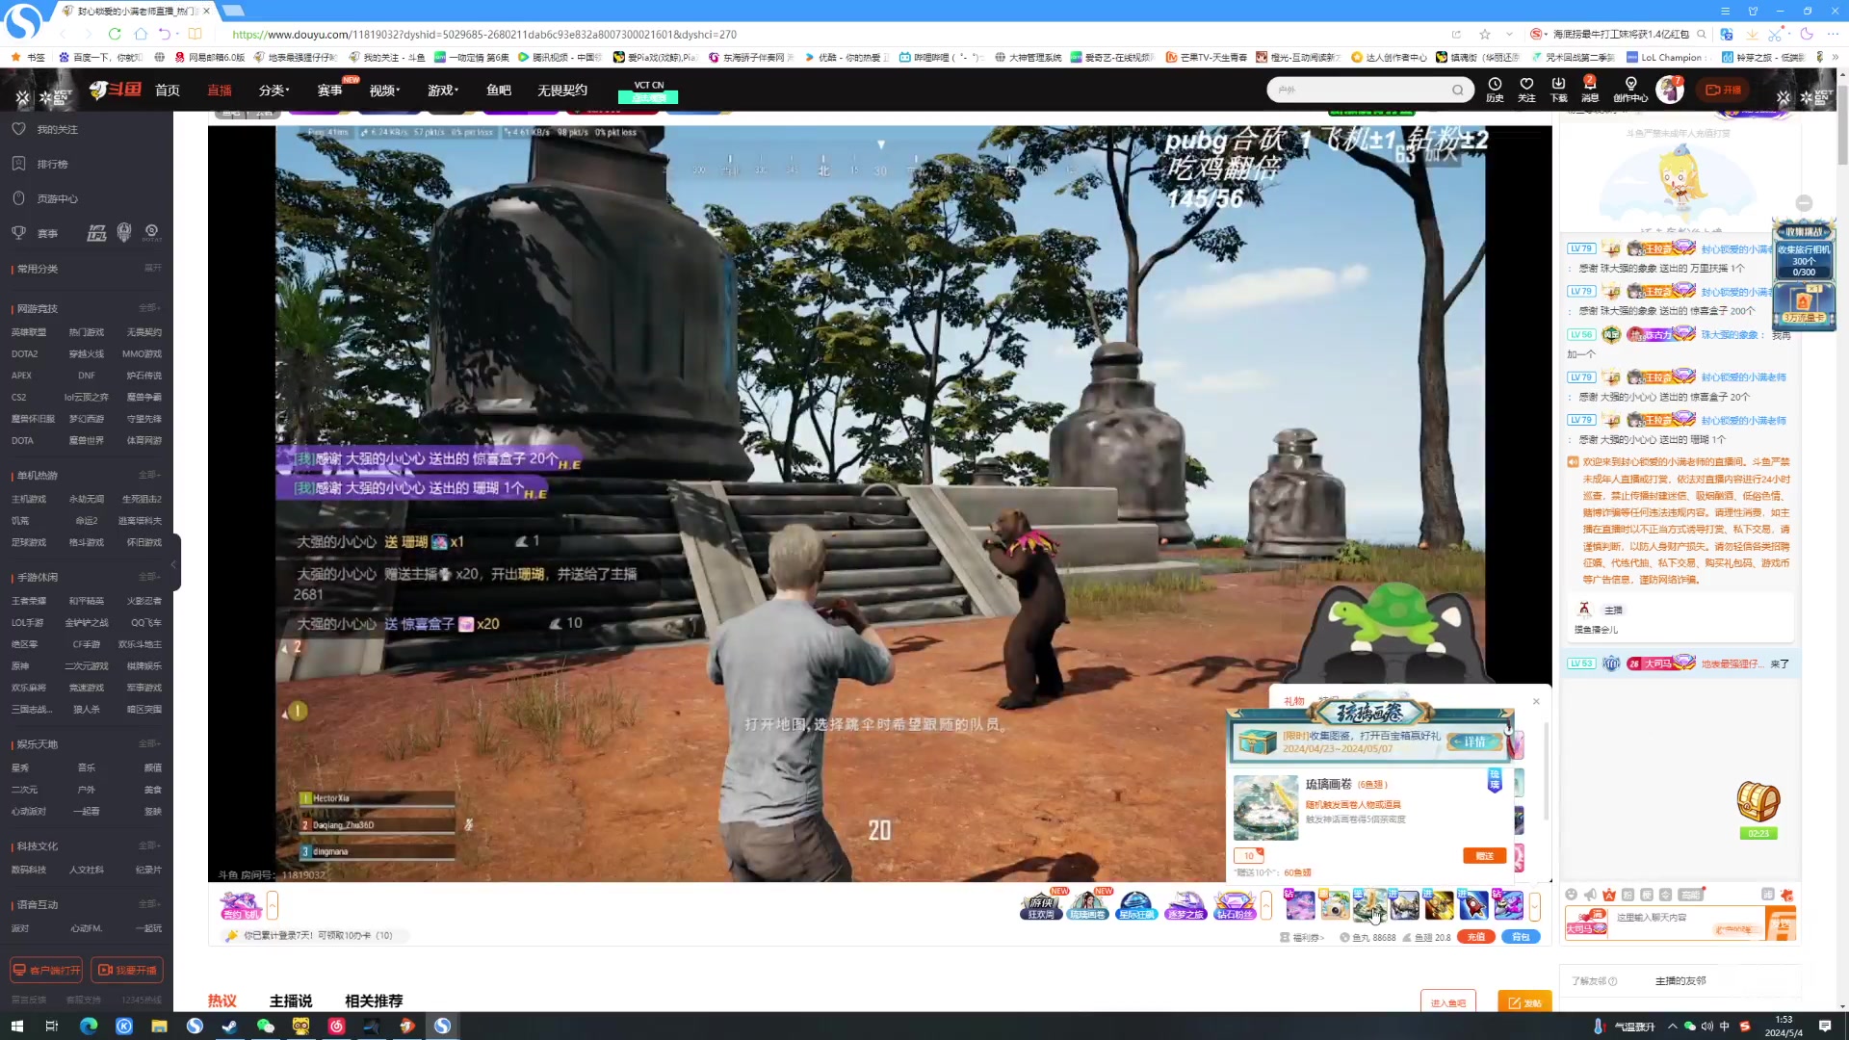Switch to the 相关推荐 tab
This screenshot has height=1040, width=1849.
point(374,1001)
